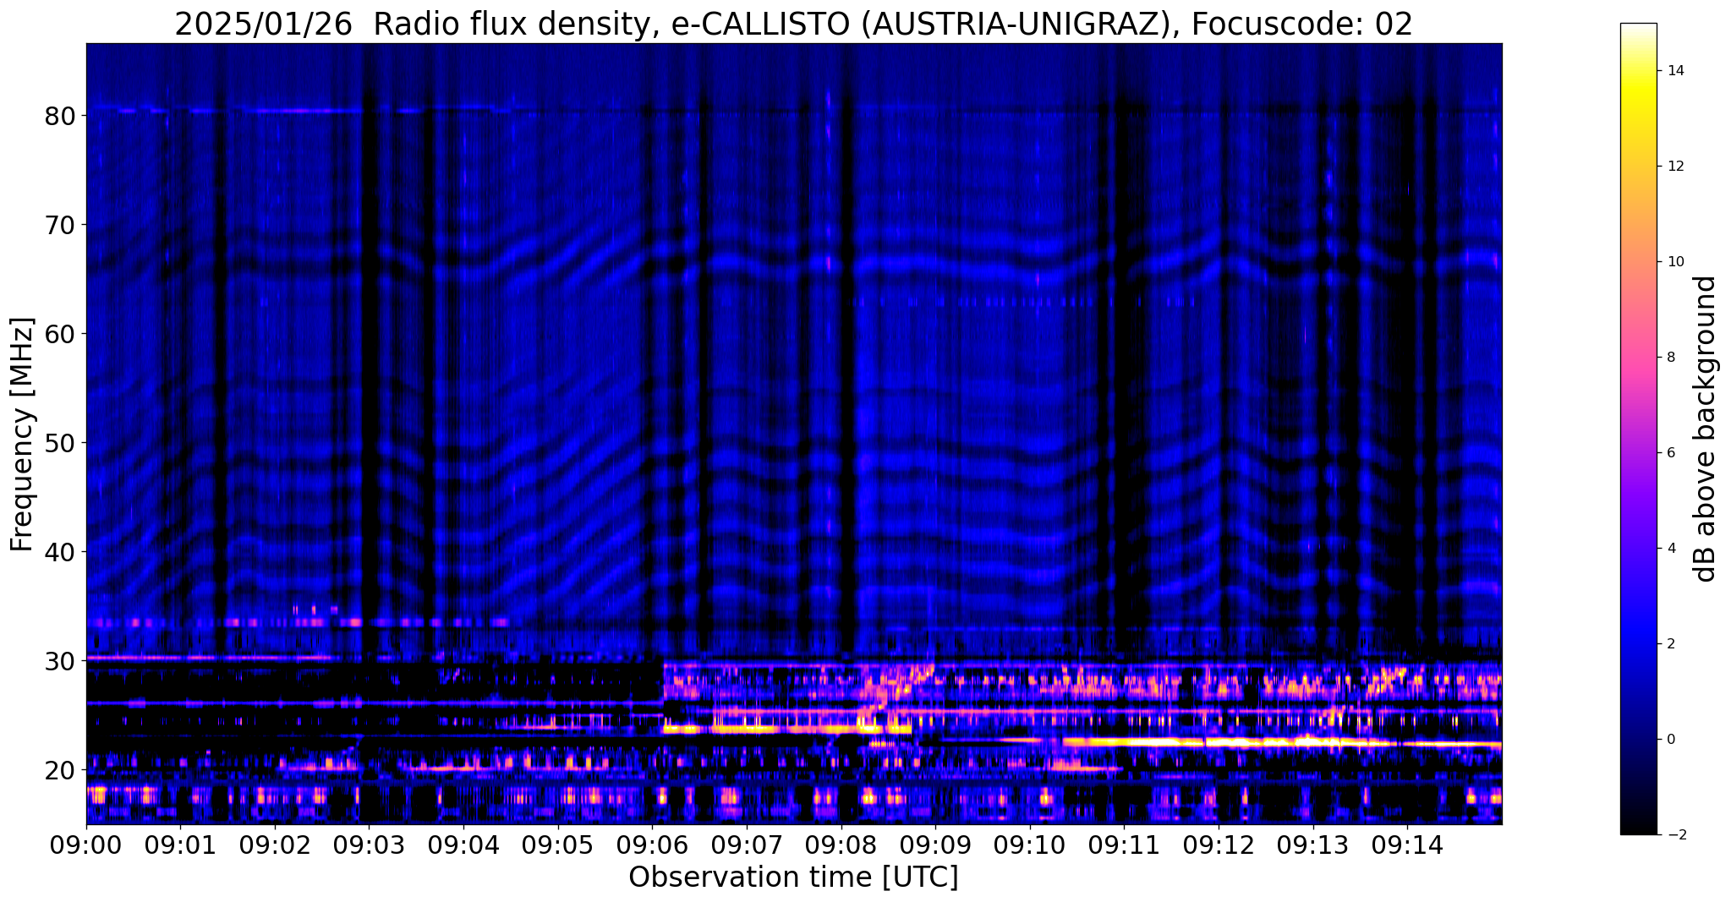The width and height of the screenshot is (1731, 902).
Task: Click the colorbar tick label −2
Action: (x=1676, y=835)
